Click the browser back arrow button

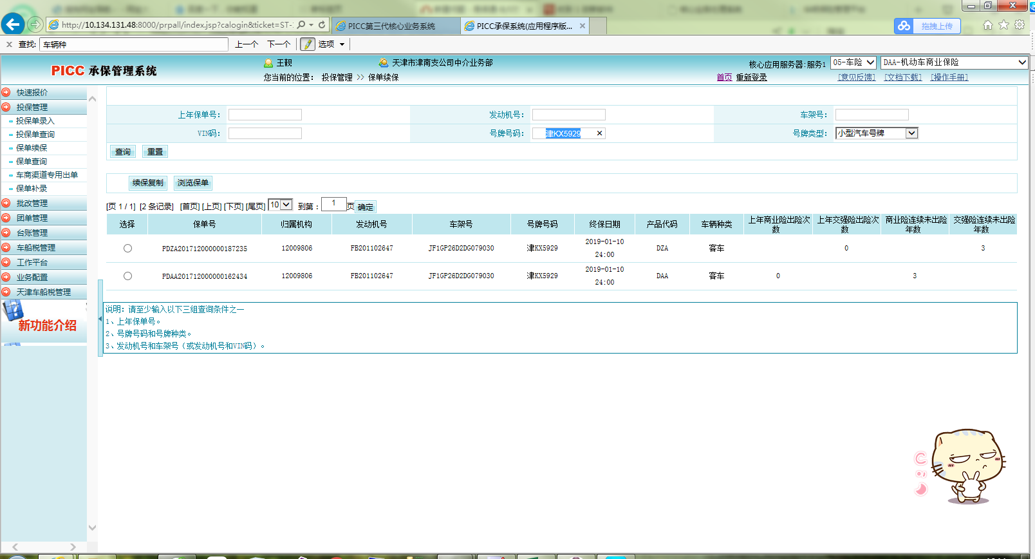click(x=13, y=24)
